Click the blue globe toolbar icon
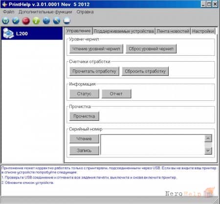220x204 pixels. pos(46,21)
